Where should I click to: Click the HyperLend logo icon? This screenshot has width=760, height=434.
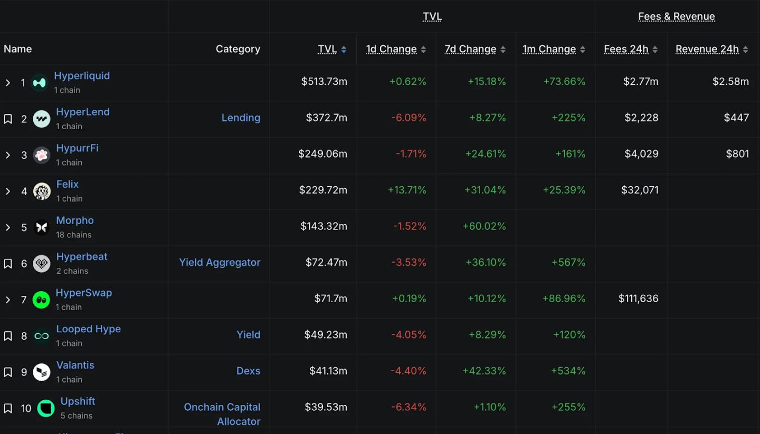click(42, 119)
